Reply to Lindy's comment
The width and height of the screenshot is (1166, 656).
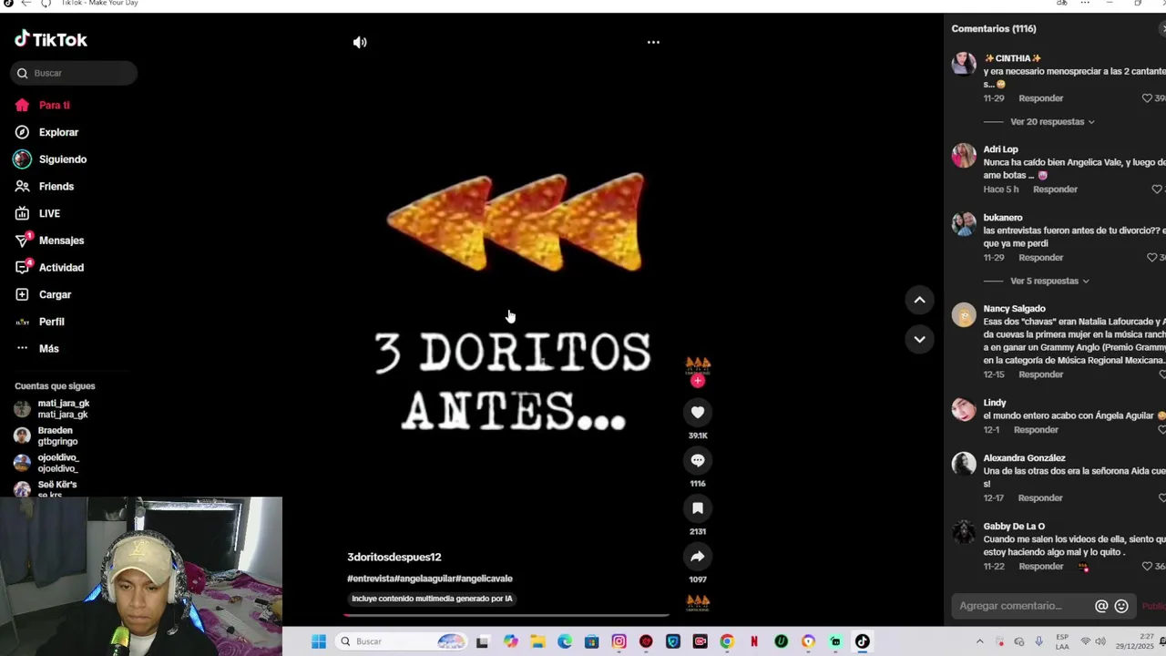click(1036, 430)
